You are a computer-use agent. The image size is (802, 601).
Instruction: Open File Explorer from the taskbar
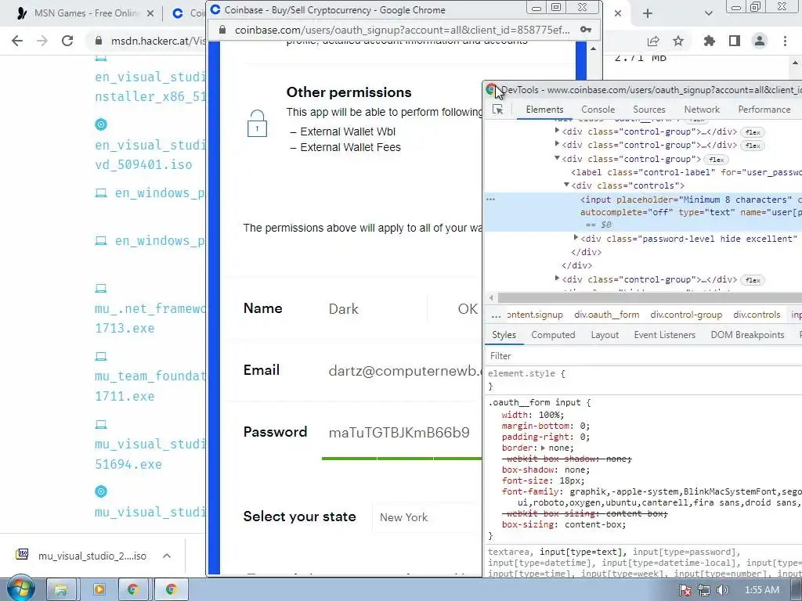click(61, 590)
